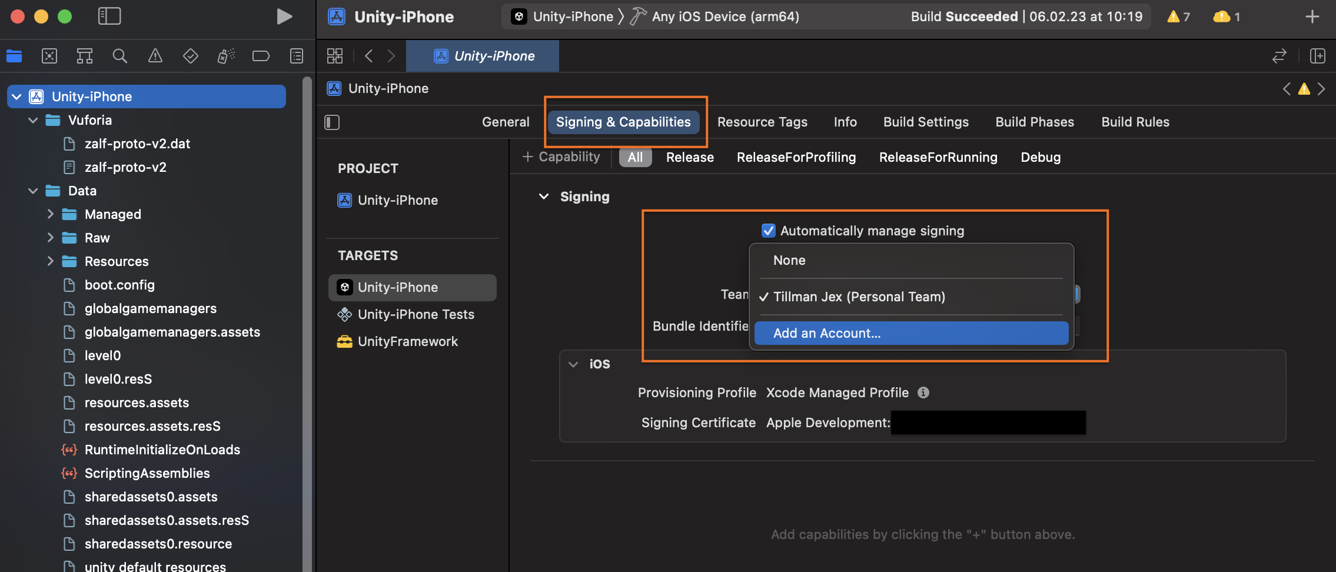Open the Source Control navigator icon

(49, 56)
